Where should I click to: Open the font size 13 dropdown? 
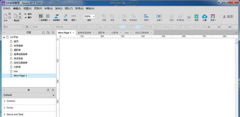(x=78, y=27)
